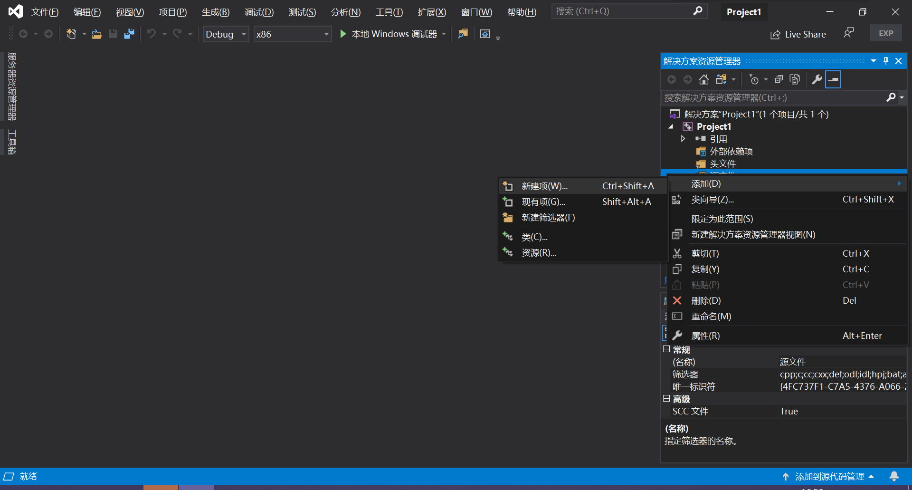The height and width of the screenshot is (490, 912).
Task: Start a Live Share session
Action: point(798,34)
